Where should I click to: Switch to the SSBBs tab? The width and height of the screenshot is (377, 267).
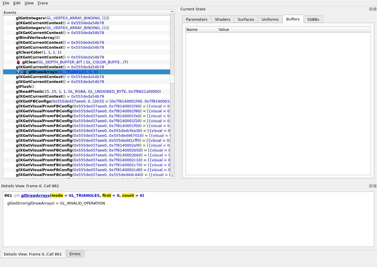[x=313, y=19]
